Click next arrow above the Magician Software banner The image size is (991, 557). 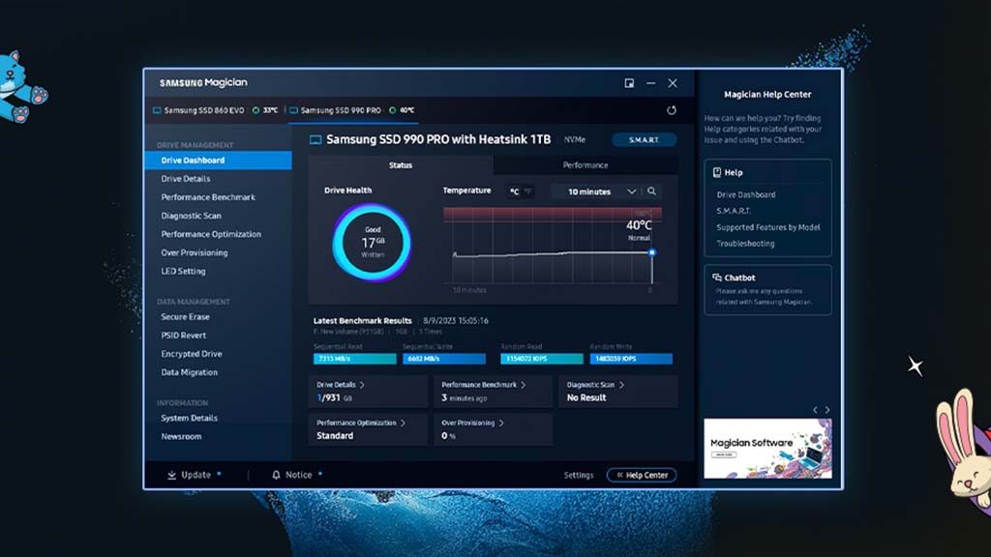click(x=827, y=410)
